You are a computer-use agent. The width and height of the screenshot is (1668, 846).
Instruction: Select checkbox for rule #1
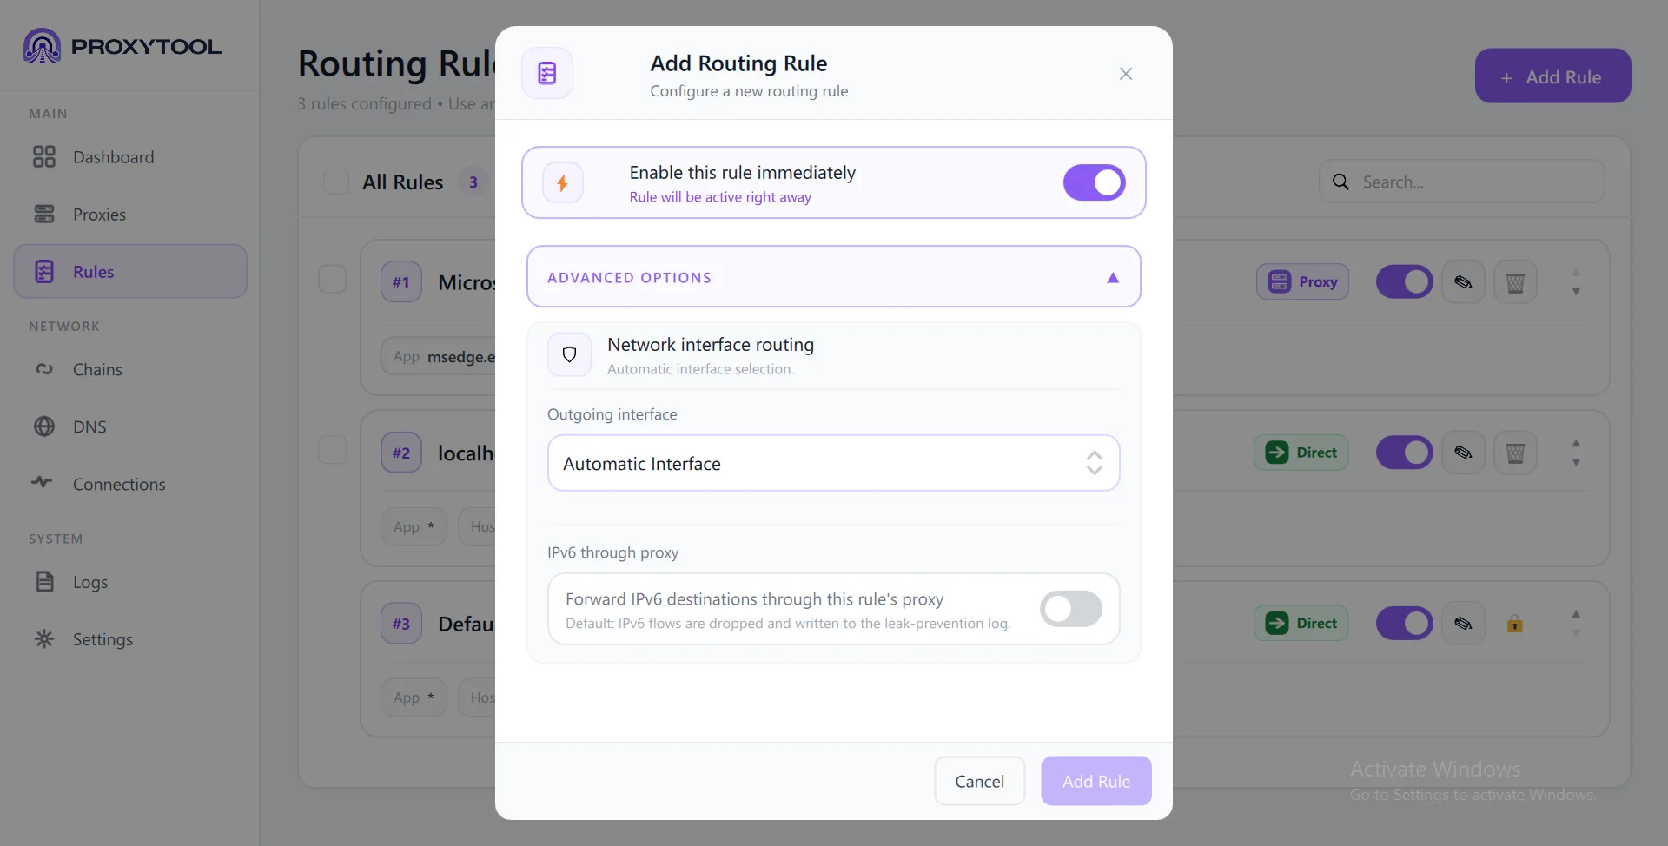click(x=333, y=280)
